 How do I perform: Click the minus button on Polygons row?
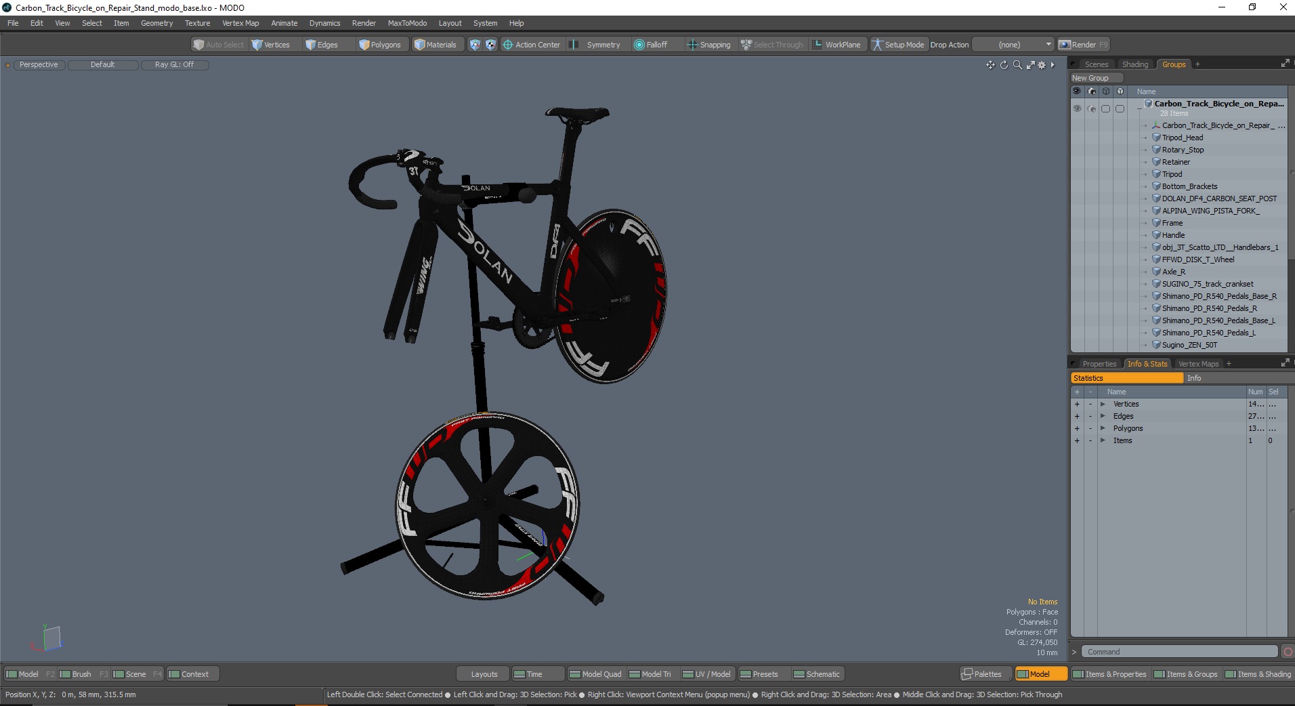point(1090,429)
